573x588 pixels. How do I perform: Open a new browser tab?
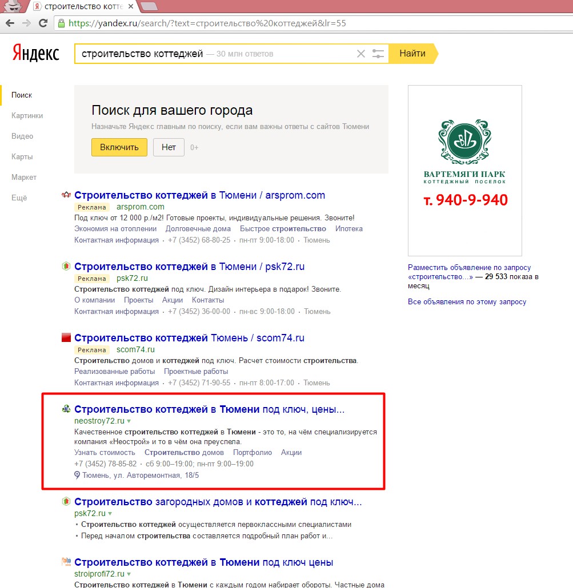pos(149,6)
